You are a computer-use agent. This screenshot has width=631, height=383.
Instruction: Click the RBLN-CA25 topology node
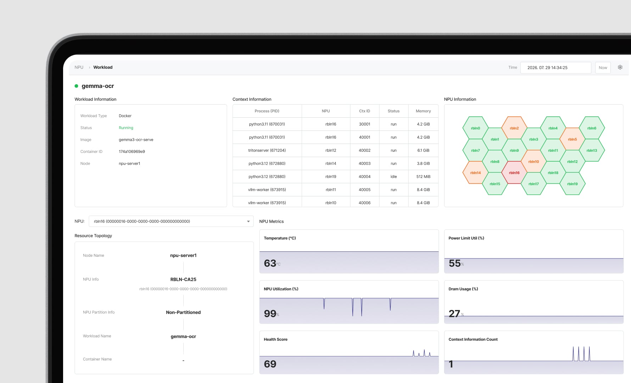183,279
